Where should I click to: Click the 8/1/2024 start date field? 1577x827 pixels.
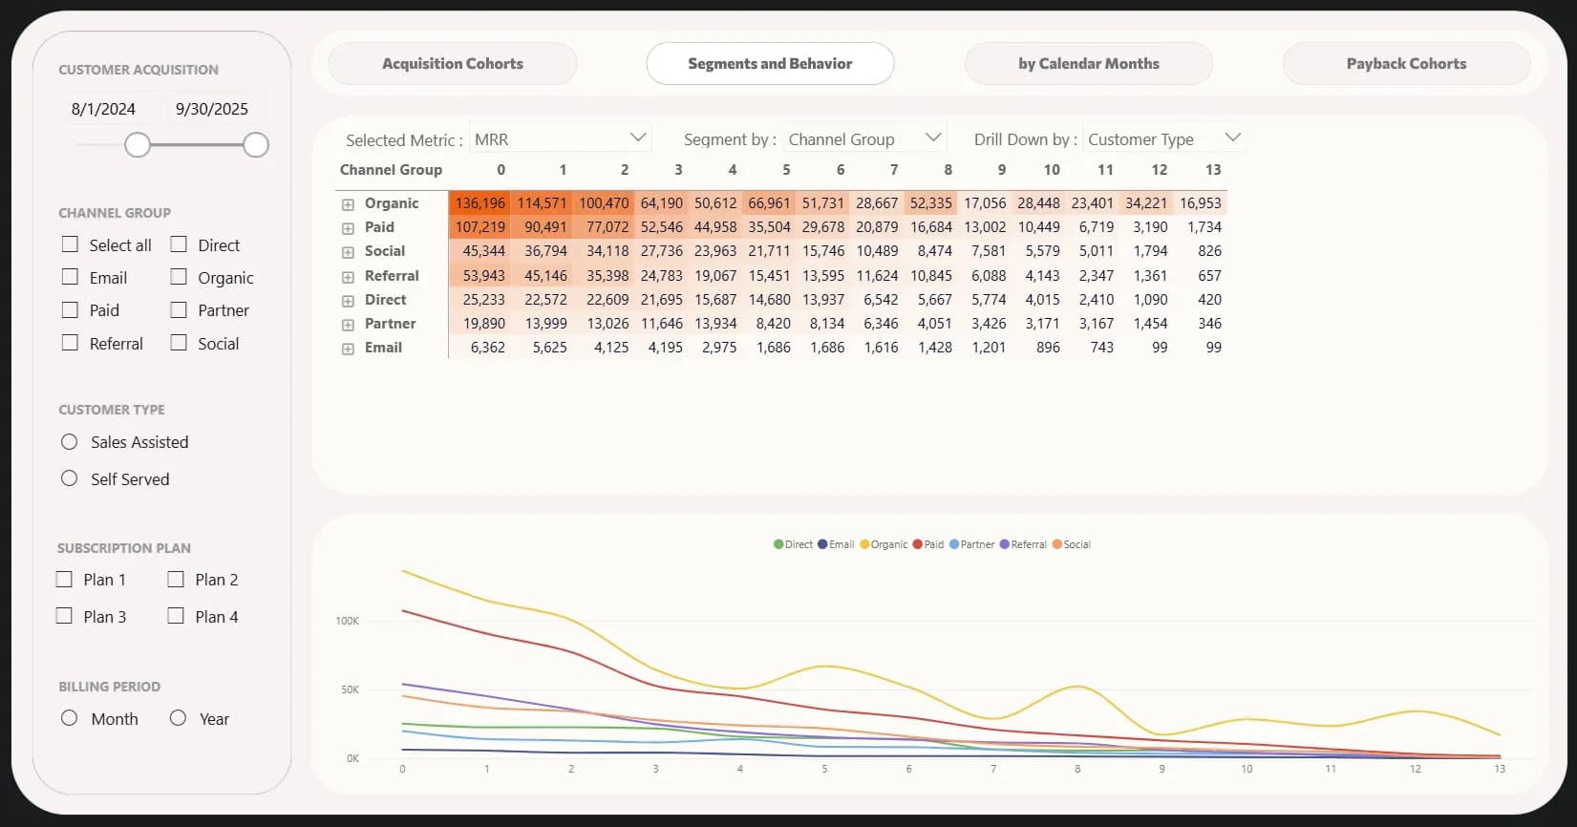tap(103, 109)
